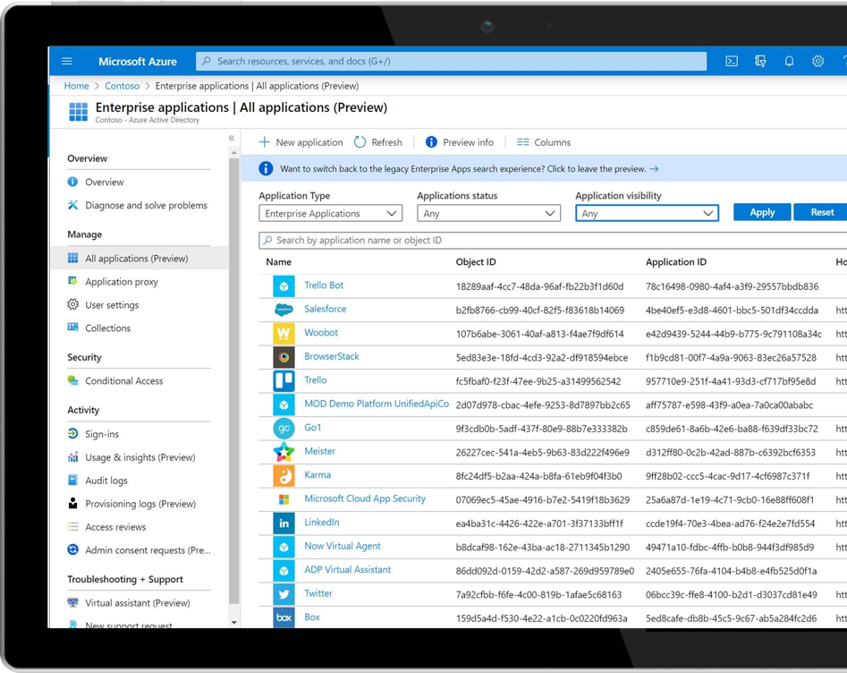Open Application proxy

click(122, 282)
